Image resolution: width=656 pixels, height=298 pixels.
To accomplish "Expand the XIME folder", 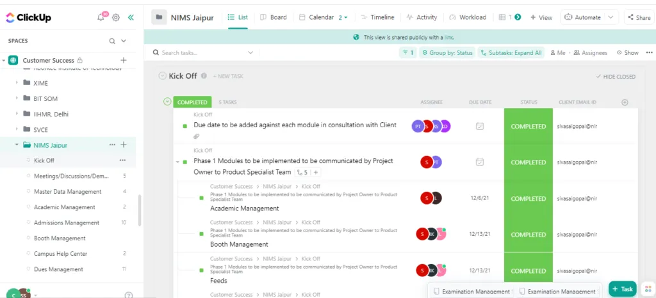I will coord(17,82).
